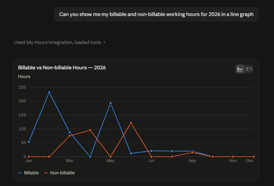This screenshot has height=186, width=274.
Task: Click the '150' y-axis value
Action: click(22, 115)
